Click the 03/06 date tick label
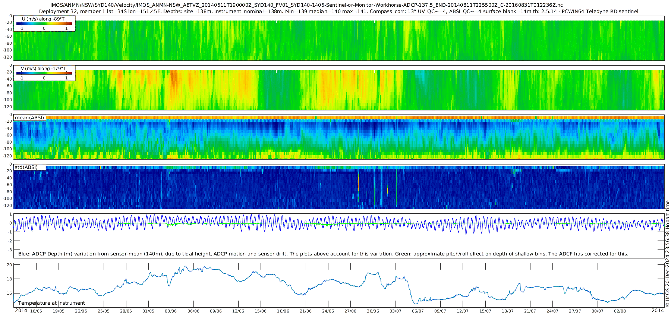The width and height of the screenshot is (671, 317). 171,311
